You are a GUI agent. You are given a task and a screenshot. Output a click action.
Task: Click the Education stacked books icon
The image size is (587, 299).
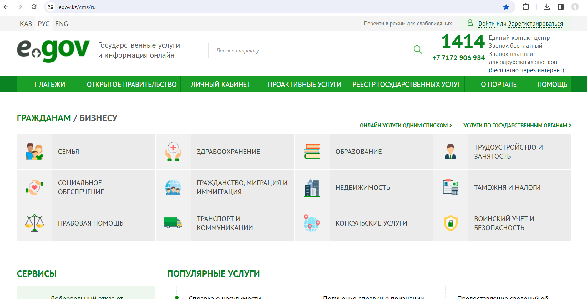point(312,152)
